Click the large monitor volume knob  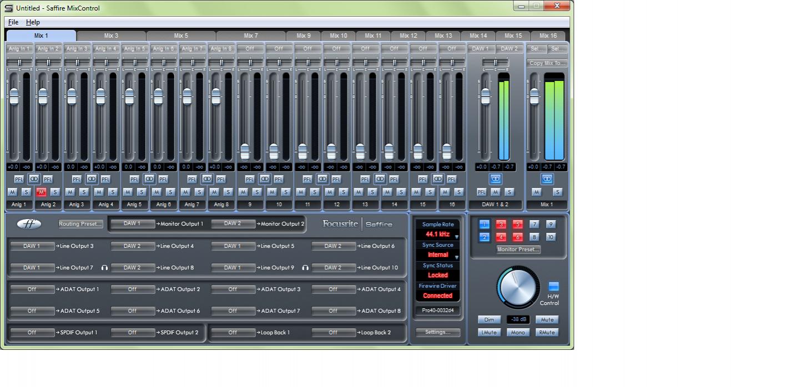click(x=517, y=287)
